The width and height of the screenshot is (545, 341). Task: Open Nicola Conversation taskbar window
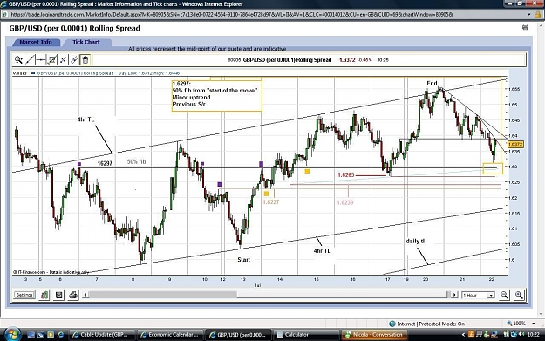point(374,334)
